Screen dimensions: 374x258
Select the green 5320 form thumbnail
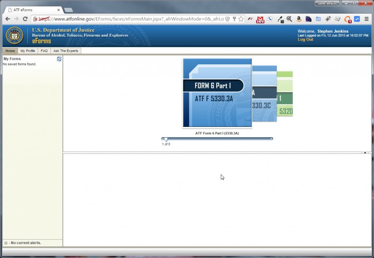click(x=285, y=94)
